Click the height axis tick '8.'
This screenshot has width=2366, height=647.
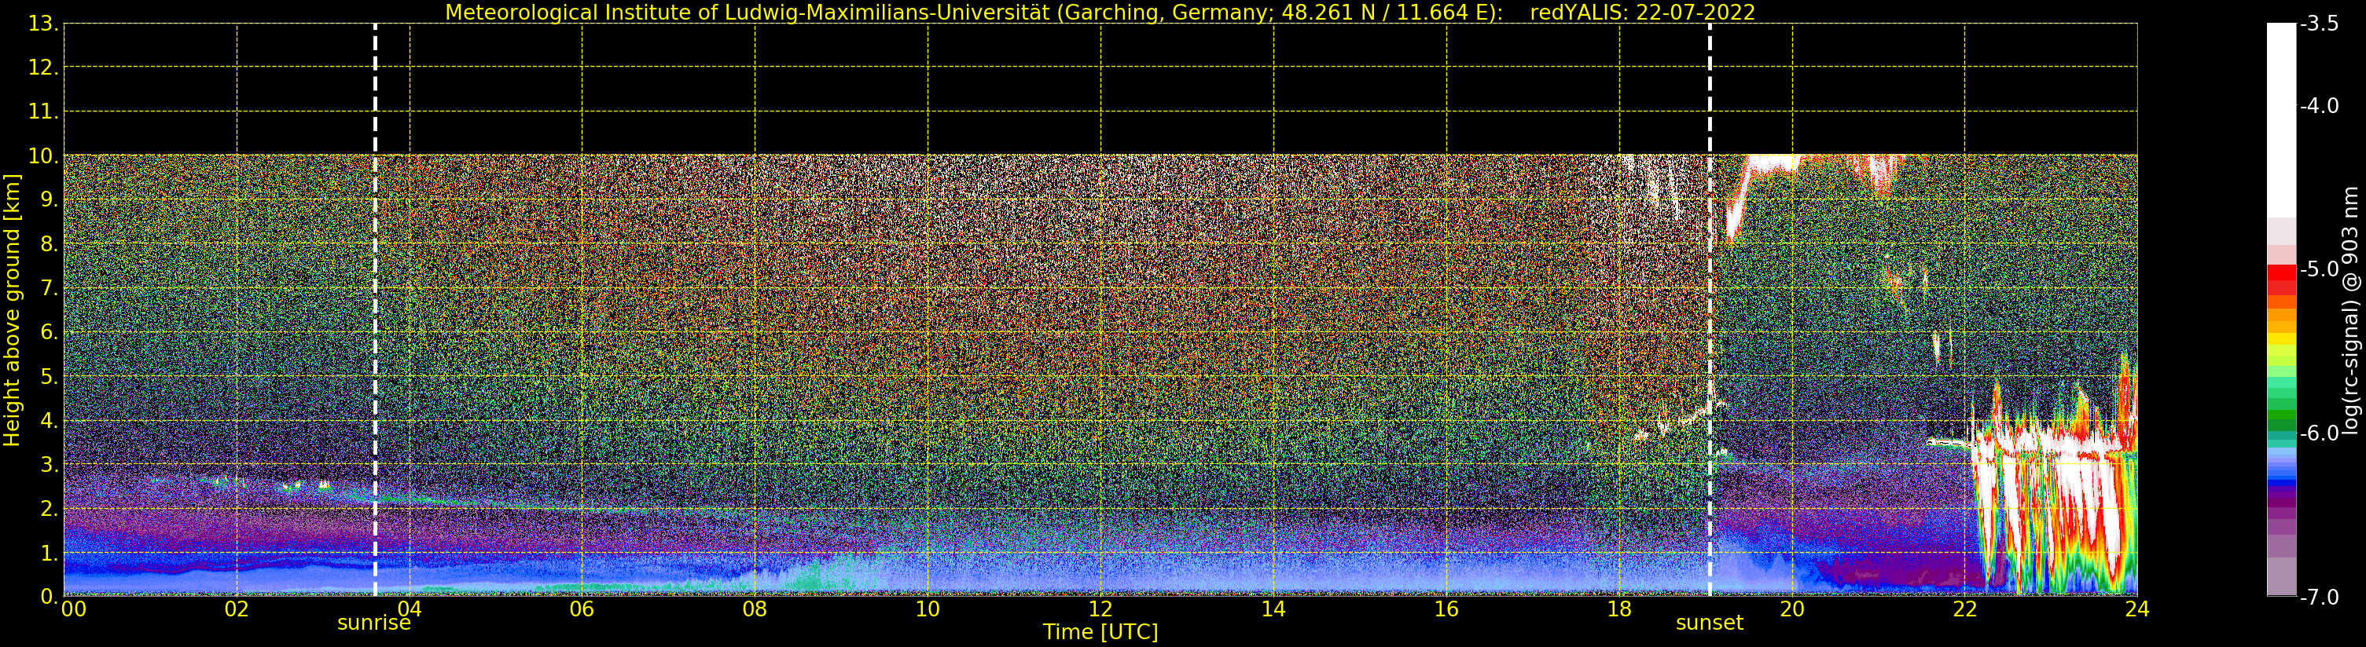pyautogui.click(x=48, y=244)
